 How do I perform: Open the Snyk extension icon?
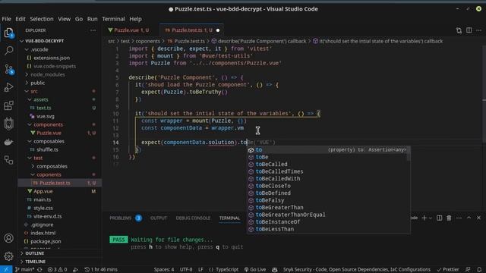pos(8,124)
